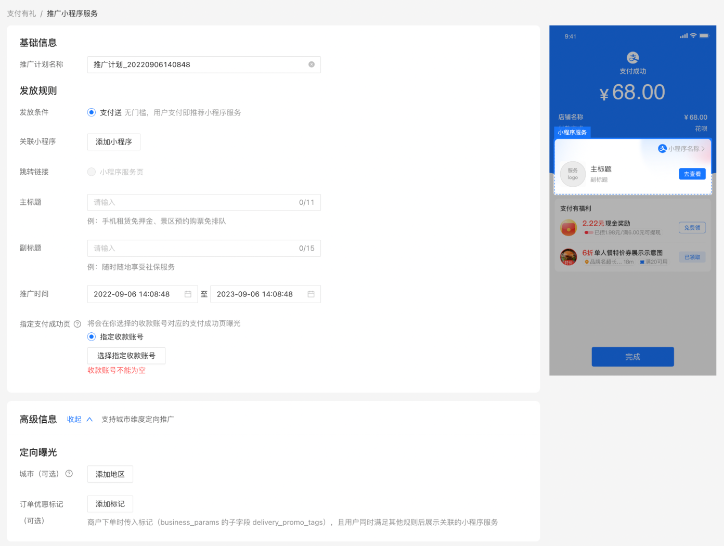724x546 pixels.
Task: Select the 小程序服务页 radio option
Action: click(92, 172)
